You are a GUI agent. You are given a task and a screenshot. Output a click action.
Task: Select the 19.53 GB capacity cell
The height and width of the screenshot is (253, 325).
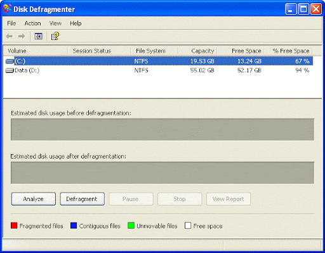(x=202, y=62)
